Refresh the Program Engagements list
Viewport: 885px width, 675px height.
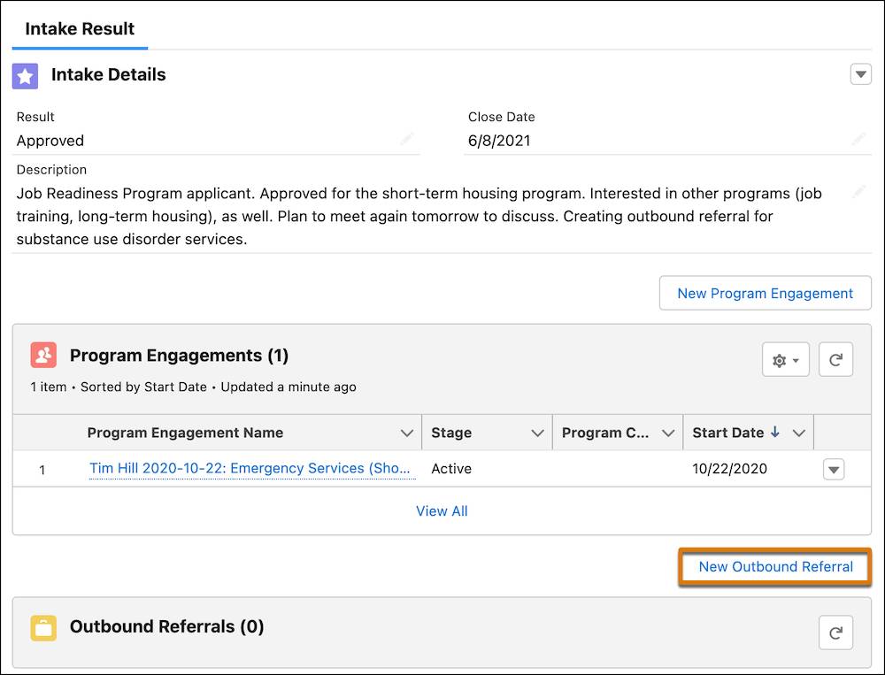click(835, 360)
